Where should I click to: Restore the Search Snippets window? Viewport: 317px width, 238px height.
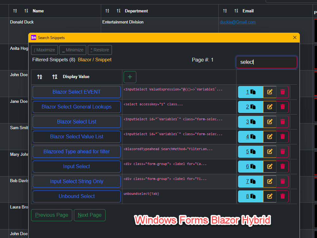100,50
